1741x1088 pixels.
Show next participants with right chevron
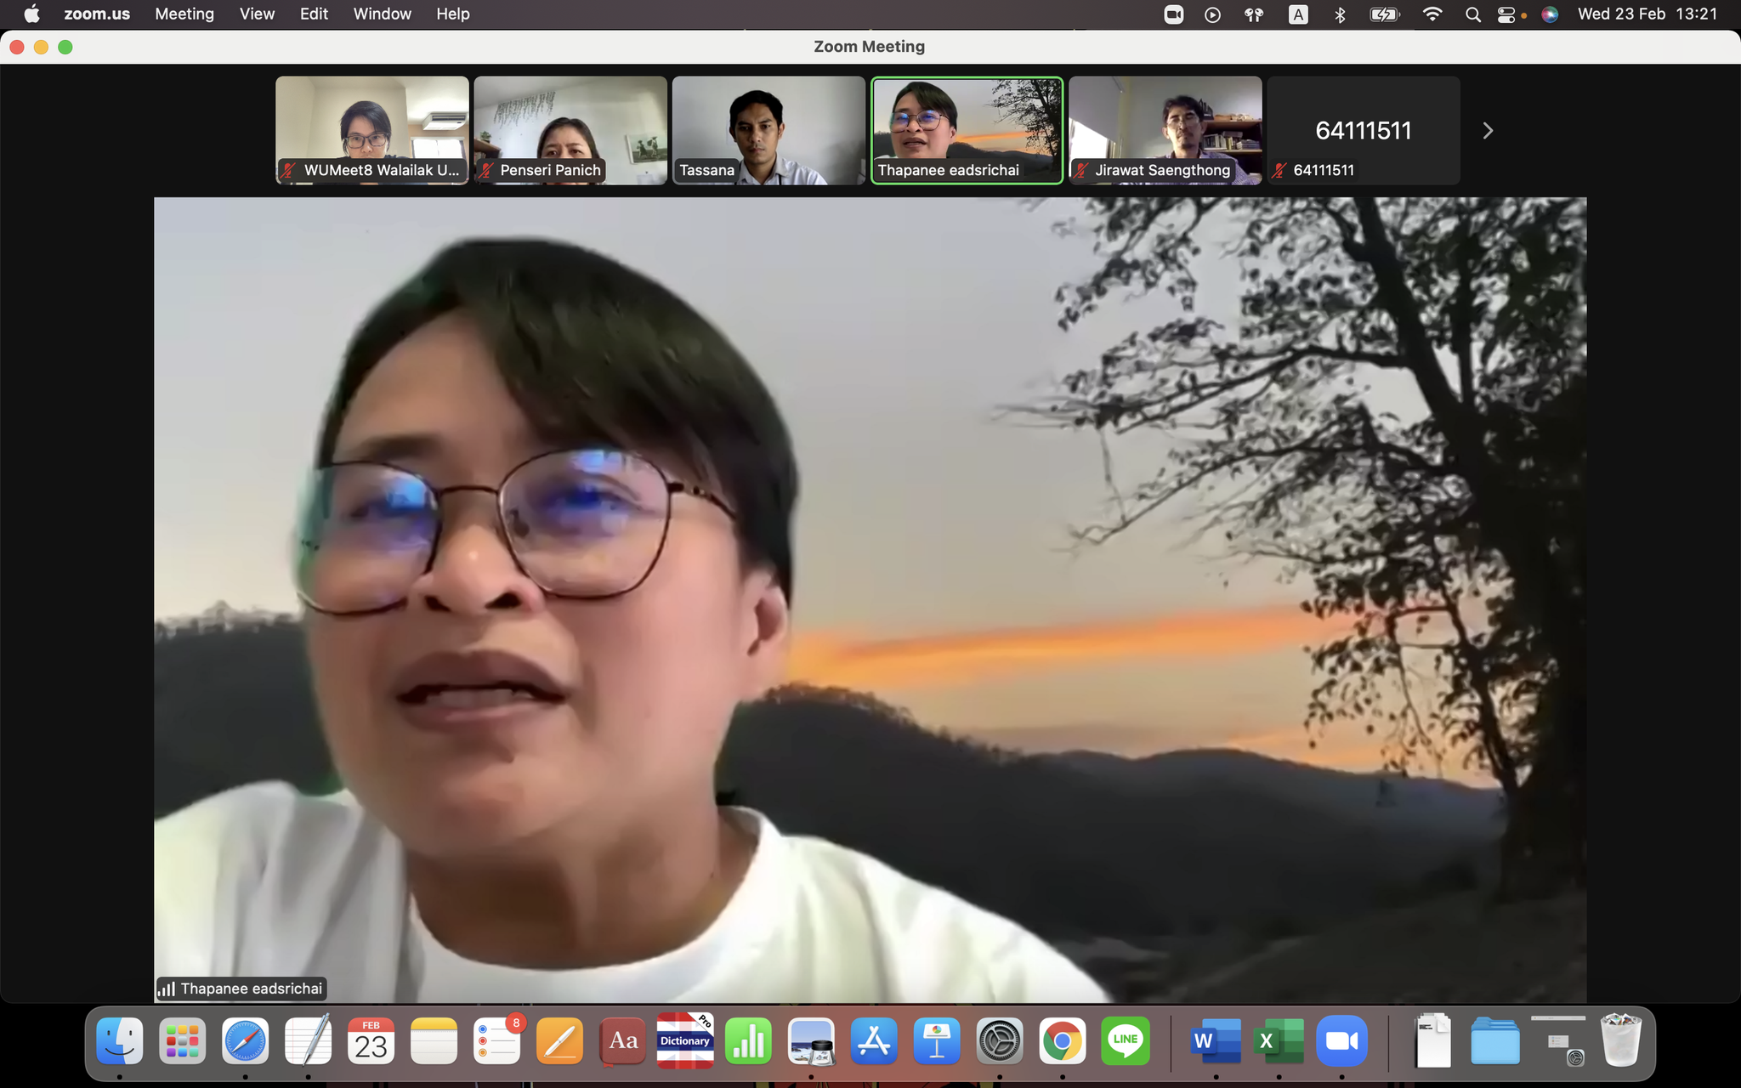pyautogui.click(x=1487, y=131)
